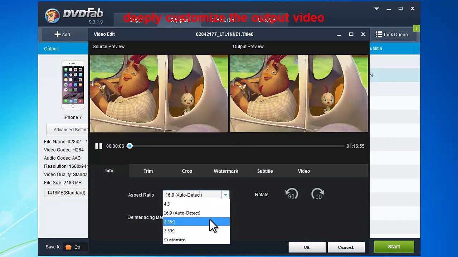Click the playback seek slider handle

[130, 146]
